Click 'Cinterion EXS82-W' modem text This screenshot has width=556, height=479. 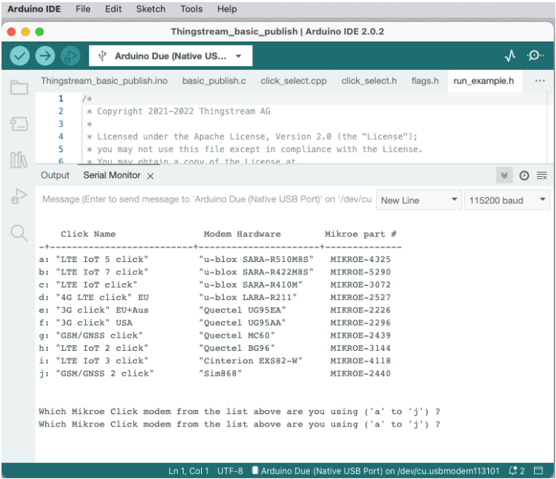pyautogui.click(x=251, y=360)
